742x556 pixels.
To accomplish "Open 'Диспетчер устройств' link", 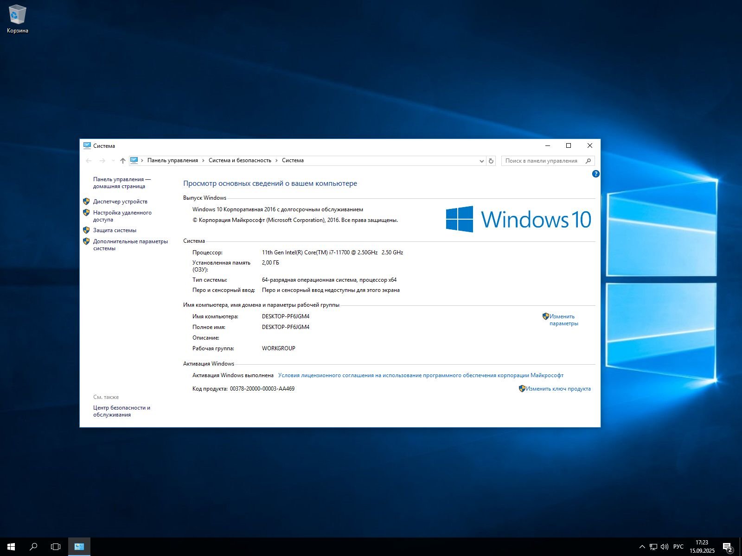I will point(120,202).
